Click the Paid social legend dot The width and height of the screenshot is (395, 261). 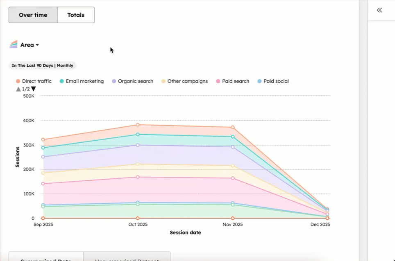[x=259, y=81]
